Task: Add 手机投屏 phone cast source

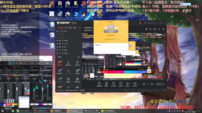Action: 113,84
